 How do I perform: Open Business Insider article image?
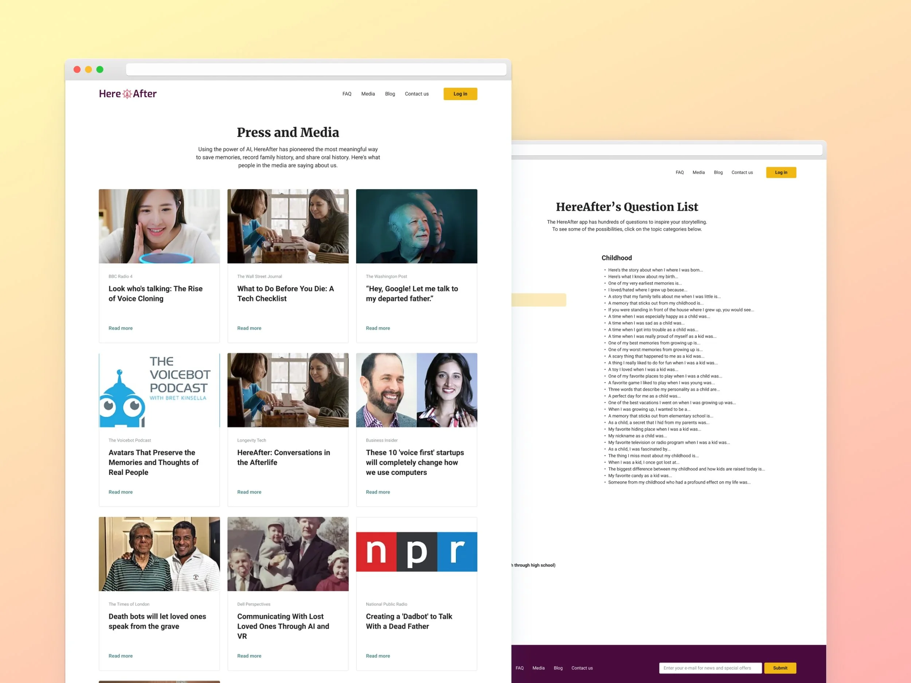417,390
